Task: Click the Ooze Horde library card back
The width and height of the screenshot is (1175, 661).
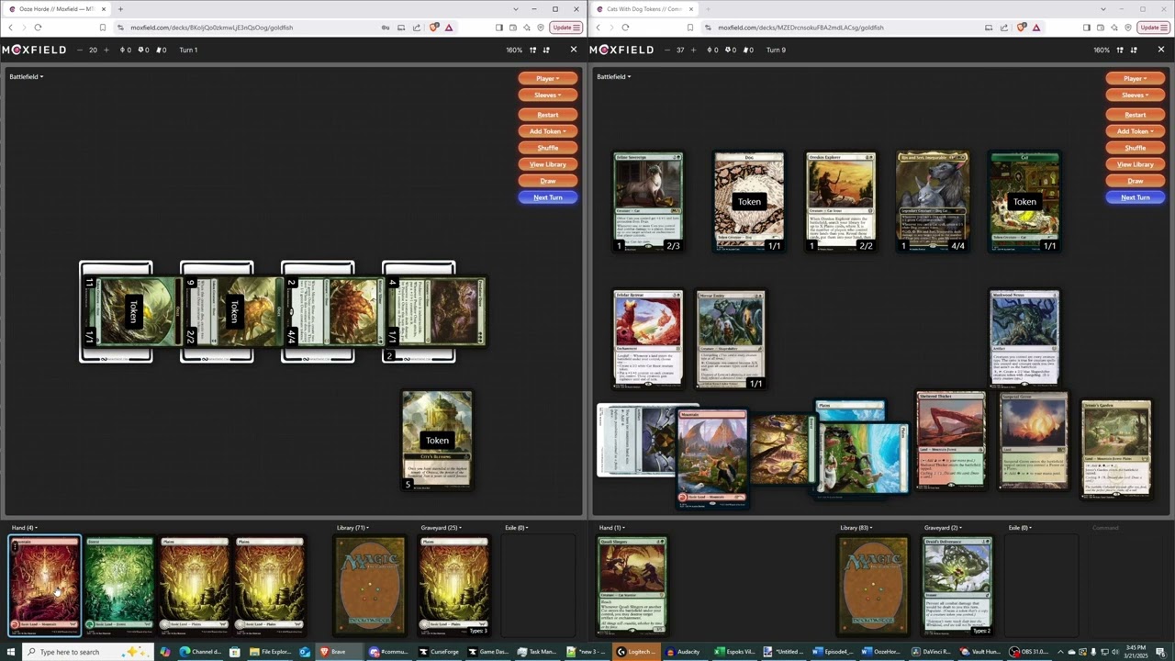Action: 369,586
